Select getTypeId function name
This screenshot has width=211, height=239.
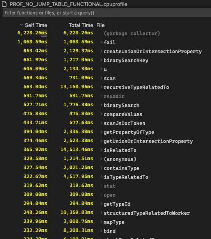(117, 204)
